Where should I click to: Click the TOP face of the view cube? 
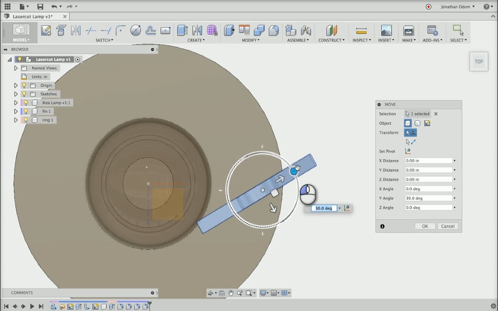click(x=479, y=62)
